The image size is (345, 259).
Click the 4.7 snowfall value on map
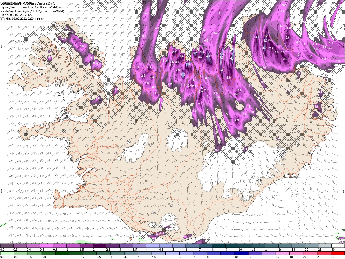(196, 53)
